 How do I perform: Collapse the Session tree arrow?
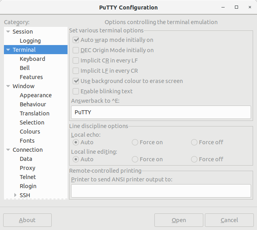pyautogui.click(x=8, y=32)
